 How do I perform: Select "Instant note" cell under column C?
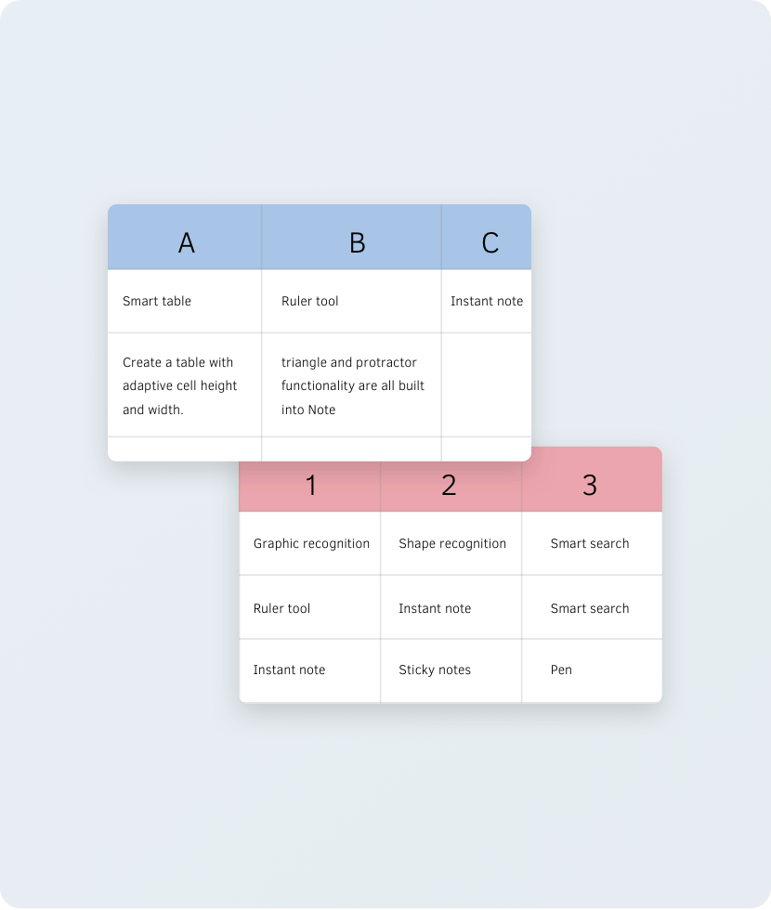pyautogui.click(x=487, y=301)
